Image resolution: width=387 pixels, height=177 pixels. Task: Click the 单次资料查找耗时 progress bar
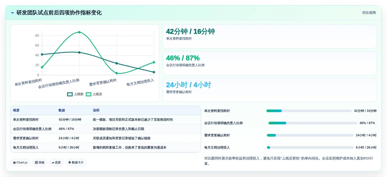tap(309, 111)
